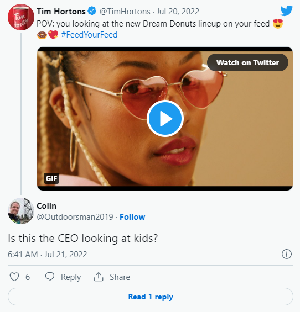Click the share upload arrow icon
Image resolution: width=300 pixels, height=312 pixels.
pyautogui.click(x=99, y=277)
